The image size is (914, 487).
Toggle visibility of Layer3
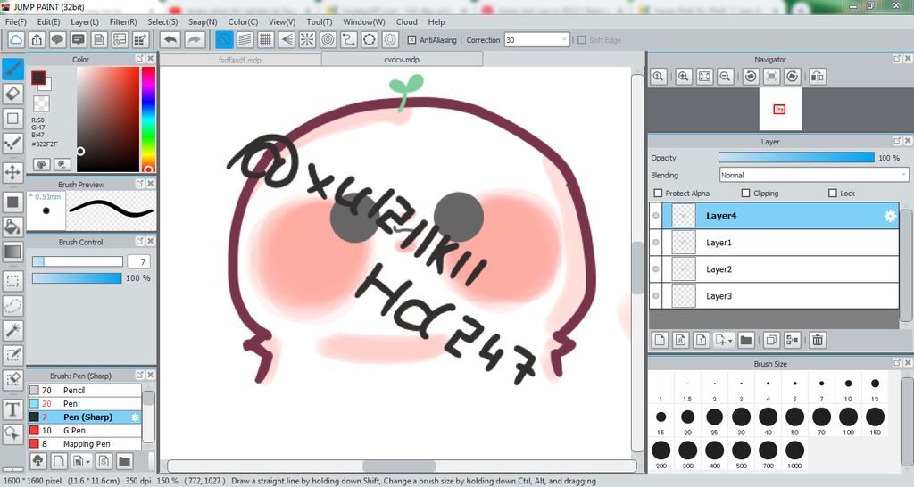click(656, 296)
